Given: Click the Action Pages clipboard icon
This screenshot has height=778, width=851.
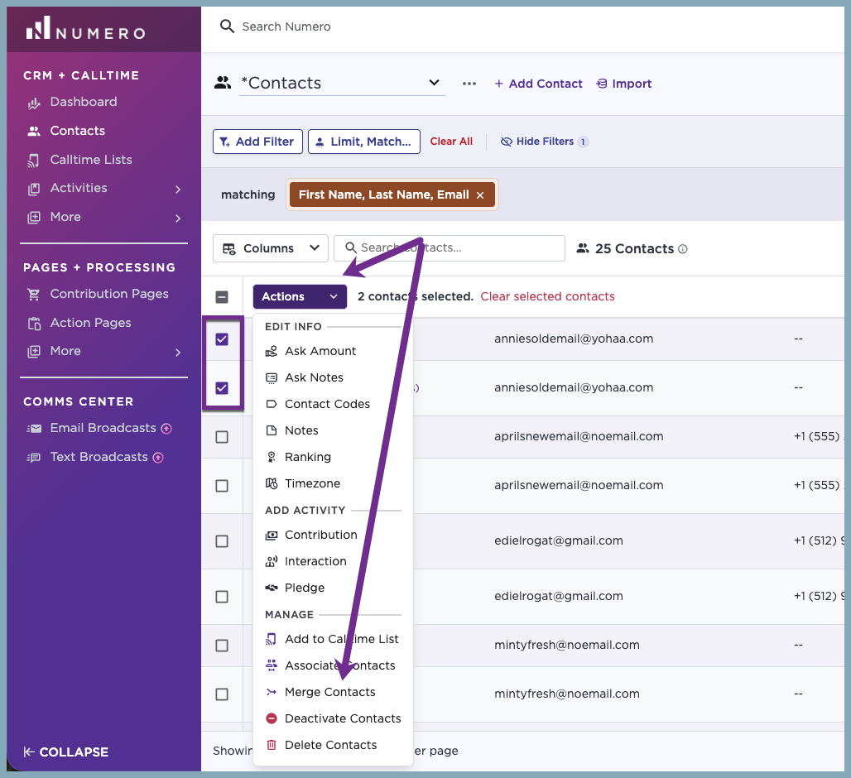Looking at the screenshot, I should point(34,324).
